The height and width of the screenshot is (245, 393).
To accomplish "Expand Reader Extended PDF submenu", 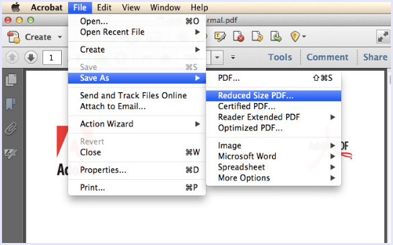I will click(x=273, y=117).
